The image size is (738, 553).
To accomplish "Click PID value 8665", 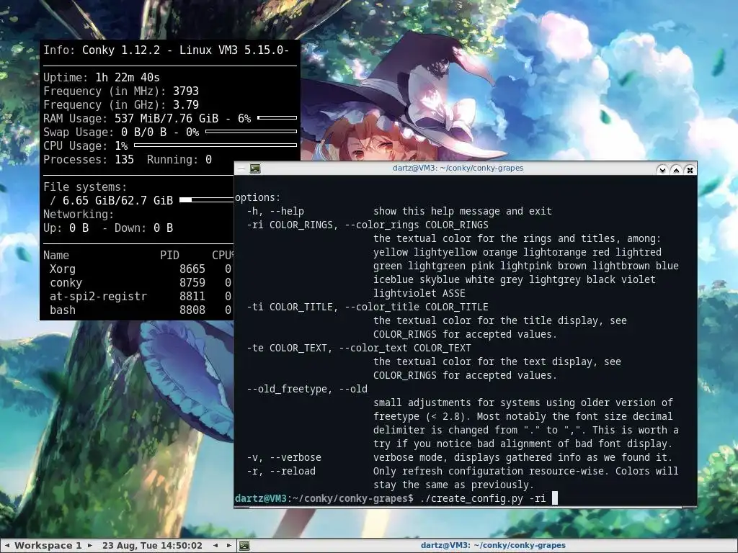I will click(x=192, y=269).
